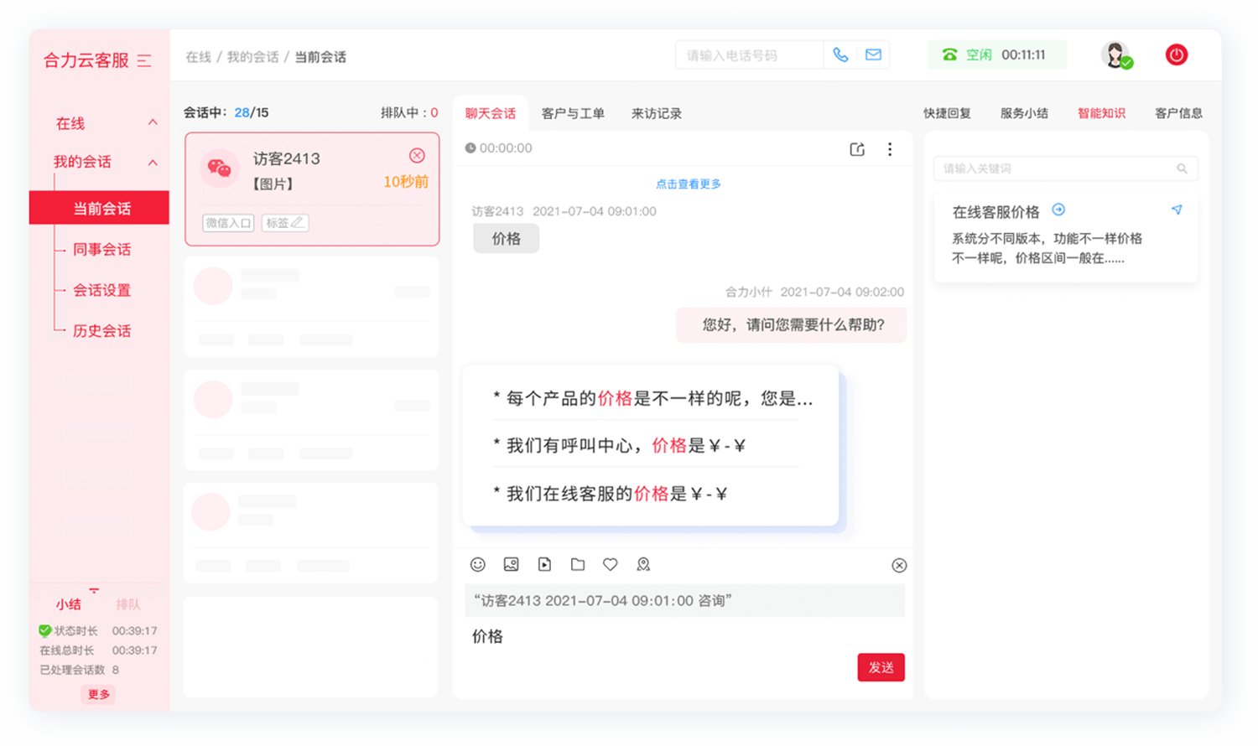
Task: Click the transfer session icon above the chat
Action: coord(856,148)
